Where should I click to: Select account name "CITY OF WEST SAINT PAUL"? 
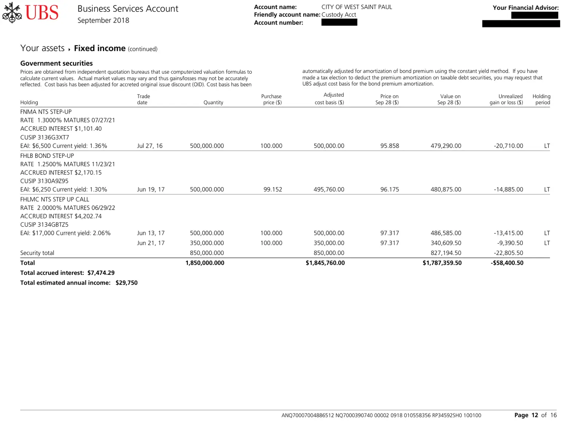point(357,7)
